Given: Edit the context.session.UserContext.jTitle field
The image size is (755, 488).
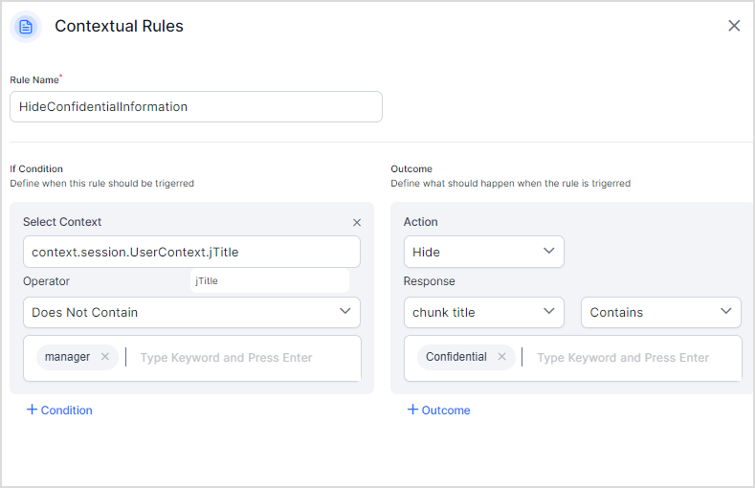Looking at the screenshot, I should [x=191, y=253].
